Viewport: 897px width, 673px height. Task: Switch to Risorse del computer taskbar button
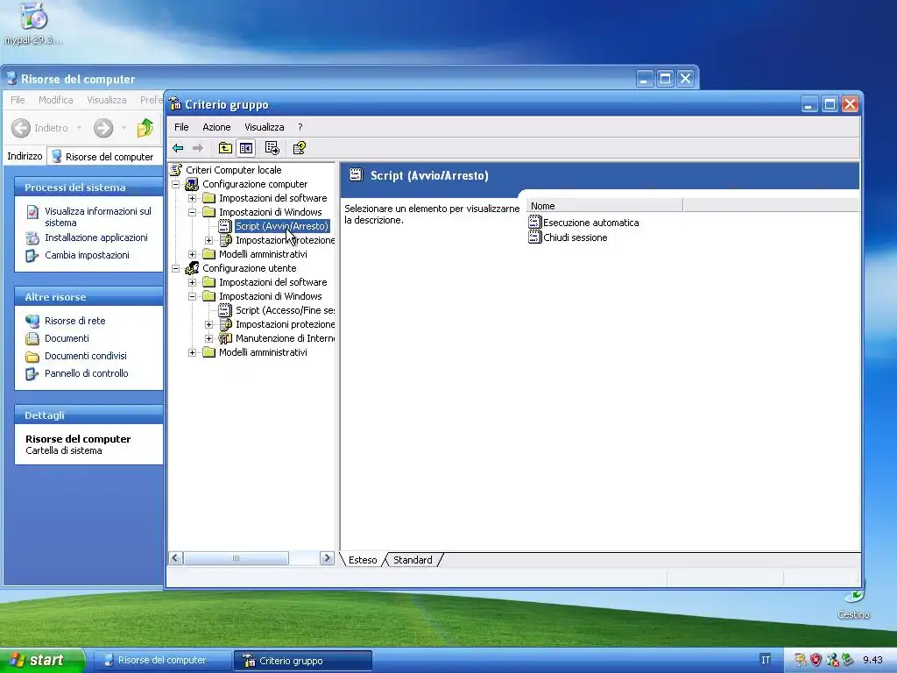pyautogui.click(x=161, y=661)
